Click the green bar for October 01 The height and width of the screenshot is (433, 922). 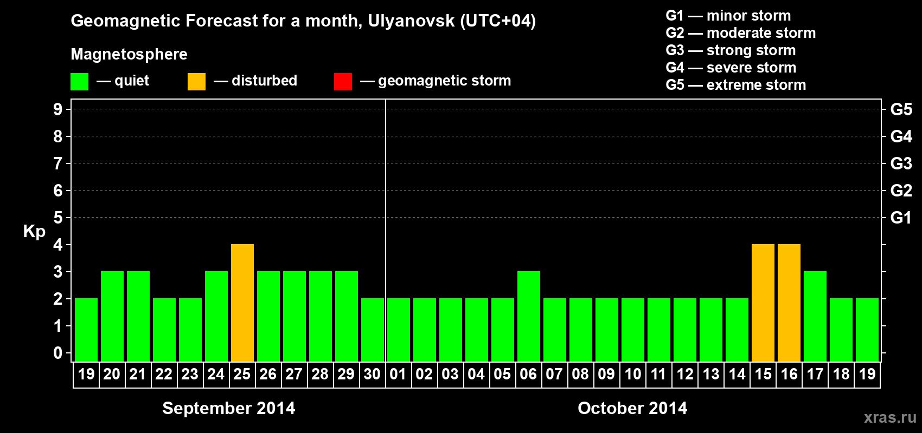pos(399,330)
